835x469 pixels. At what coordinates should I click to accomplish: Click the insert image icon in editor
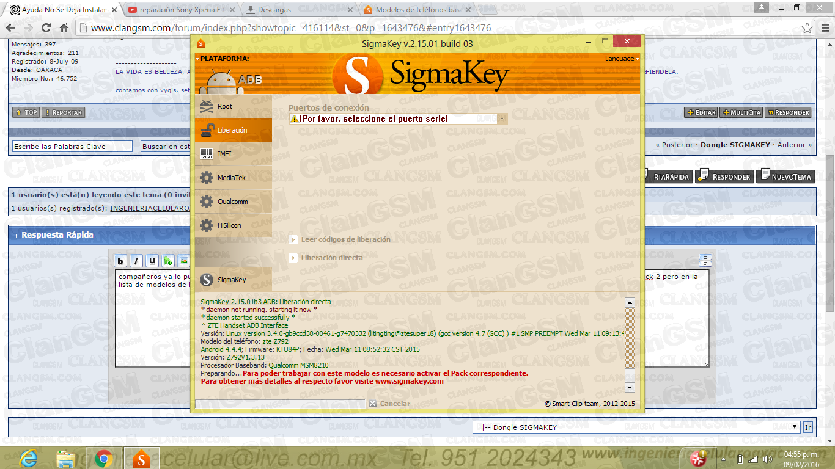click(183, 261)
